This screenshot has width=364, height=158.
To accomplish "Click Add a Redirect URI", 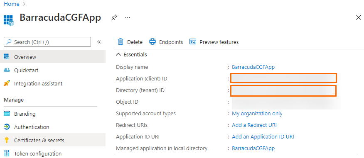I will [x=254, y=125].
